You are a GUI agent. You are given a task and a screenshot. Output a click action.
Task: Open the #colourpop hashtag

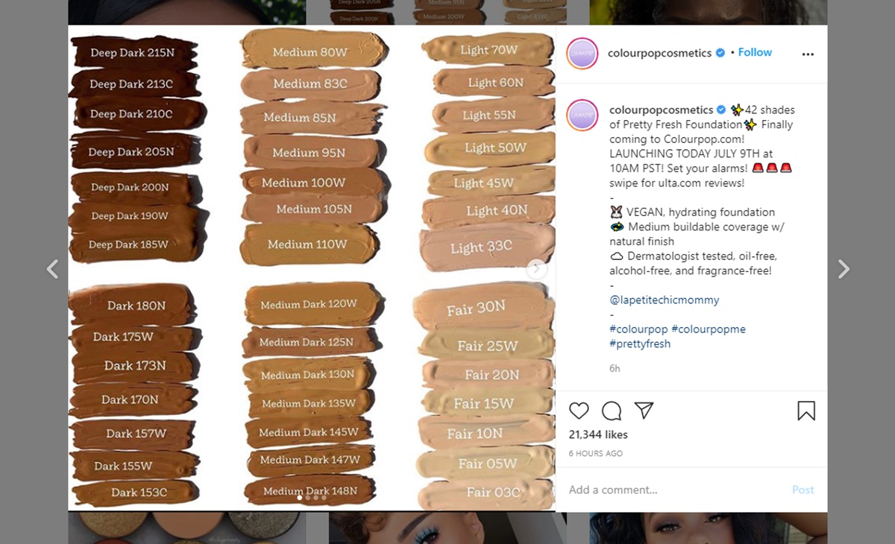click(x=638, y=329)
